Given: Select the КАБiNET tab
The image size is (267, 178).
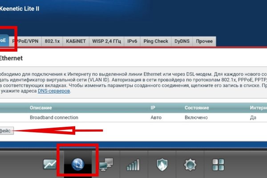Looking at the screenshot, I should coord(76,41).
